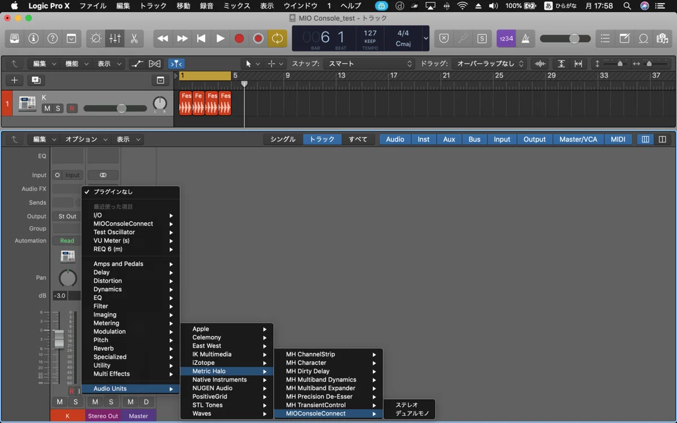Image resolution: width=677 pixels, height=423 pixels.
Task: Toggle the Mixer faders icon
Action: [x=115, y=38]
